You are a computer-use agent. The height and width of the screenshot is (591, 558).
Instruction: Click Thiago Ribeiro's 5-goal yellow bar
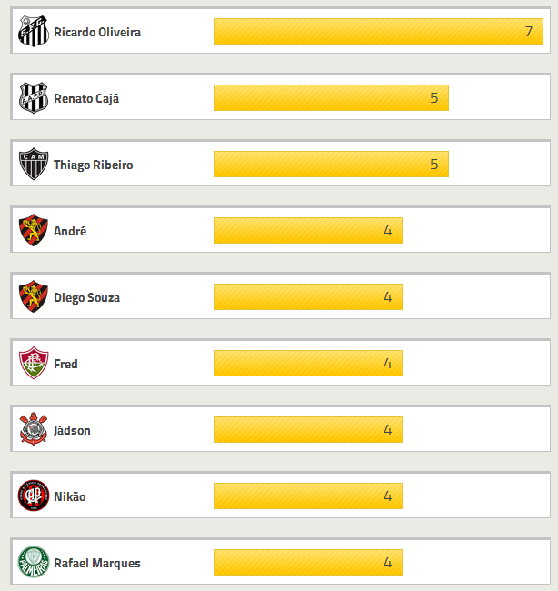331,165
